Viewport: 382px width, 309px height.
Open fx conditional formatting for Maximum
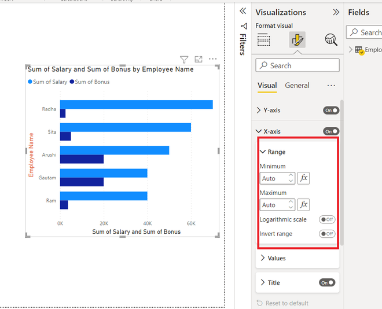point(303,204)
